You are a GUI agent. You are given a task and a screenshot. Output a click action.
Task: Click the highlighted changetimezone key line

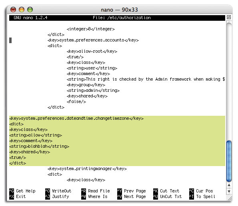click(x=76, y=118)
